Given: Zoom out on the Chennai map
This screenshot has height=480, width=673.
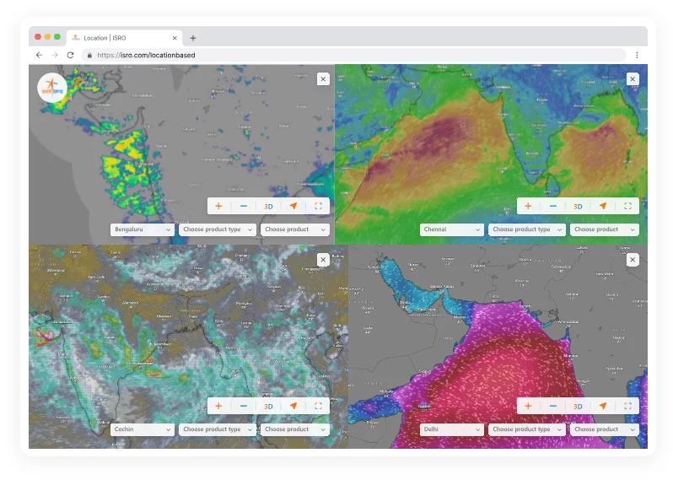Looking at the screenshot, I should [x=553, y=206].
